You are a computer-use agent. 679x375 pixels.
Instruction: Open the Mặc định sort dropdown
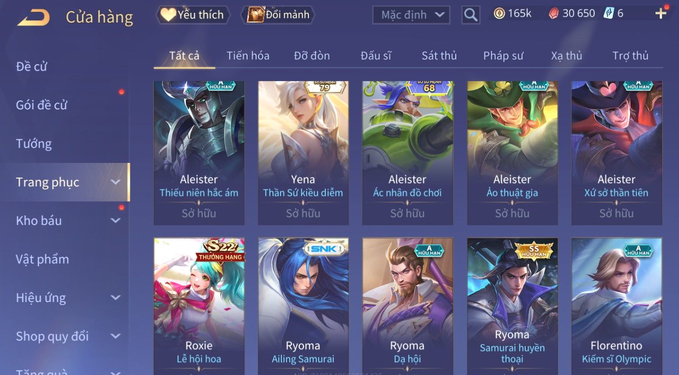(411, 15)
